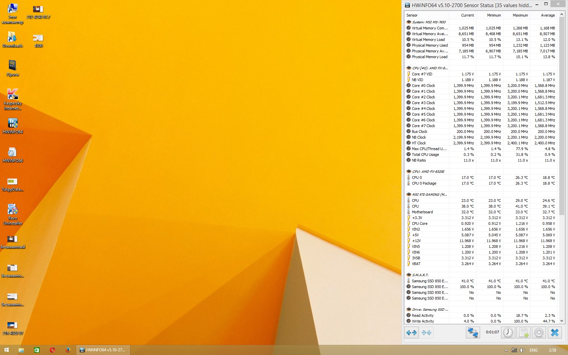Close sensors with the blue X button
Image resolution: width=568 pixels, height=355 pixels.
pos(555,333)
